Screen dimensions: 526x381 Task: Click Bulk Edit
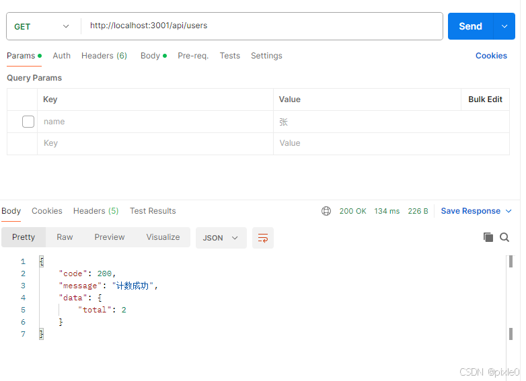pyautogui.click(x=485, y=99)
